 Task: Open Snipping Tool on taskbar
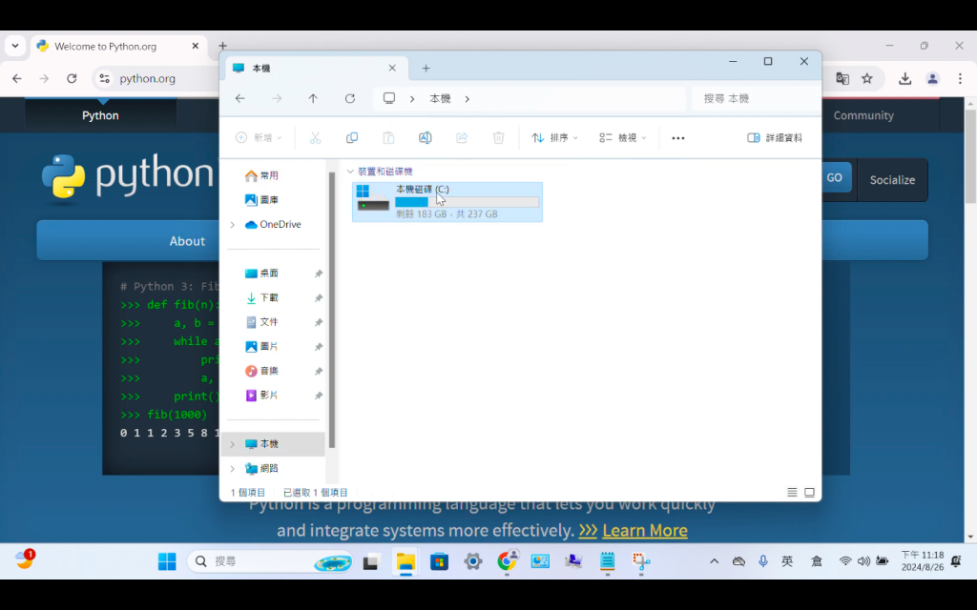641,561
